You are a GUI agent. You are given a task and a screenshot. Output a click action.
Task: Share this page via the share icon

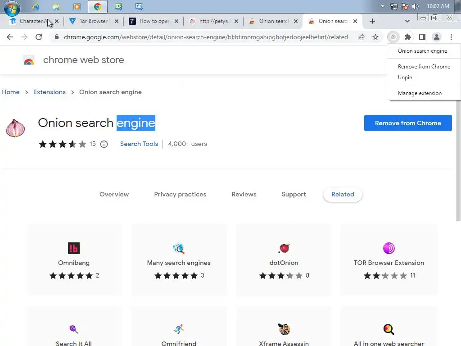coord(361,37)
